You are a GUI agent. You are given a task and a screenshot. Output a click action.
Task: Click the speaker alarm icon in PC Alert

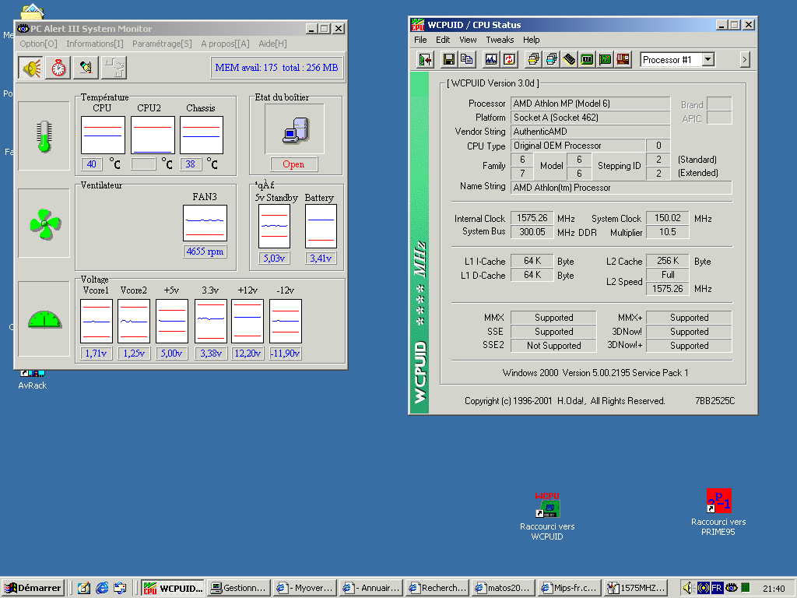(30, 68)
